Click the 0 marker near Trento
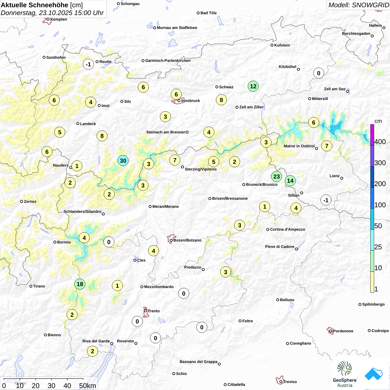Viewport: 390px width, 390px height. 137,321
